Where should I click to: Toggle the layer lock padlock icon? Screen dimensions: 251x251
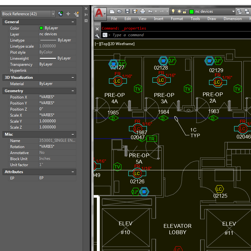click(x=185, y=11)
